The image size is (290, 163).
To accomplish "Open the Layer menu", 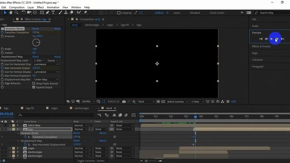I will pos(31,7).
